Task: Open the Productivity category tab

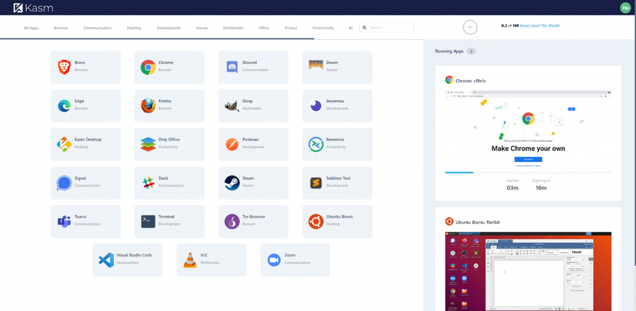Action: tap(323, 28)
